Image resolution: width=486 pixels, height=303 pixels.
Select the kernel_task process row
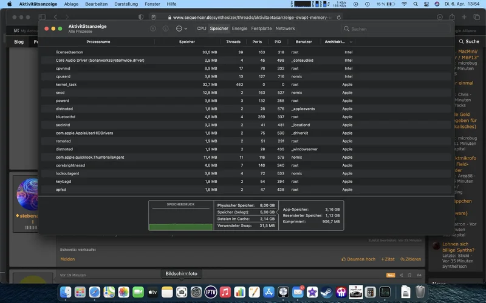coord(66,84)
